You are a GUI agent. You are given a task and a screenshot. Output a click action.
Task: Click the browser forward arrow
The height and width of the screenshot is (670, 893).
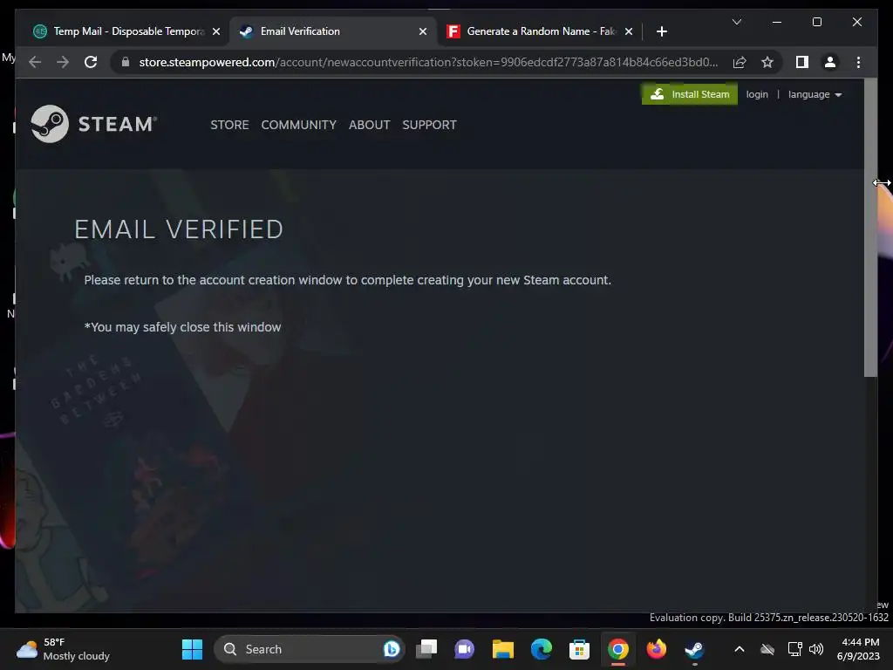pos(63,62)
